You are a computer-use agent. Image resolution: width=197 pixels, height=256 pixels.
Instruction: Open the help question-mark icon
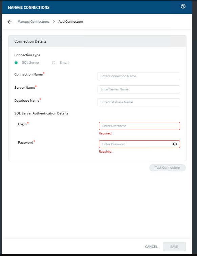[x=183, y=6]
